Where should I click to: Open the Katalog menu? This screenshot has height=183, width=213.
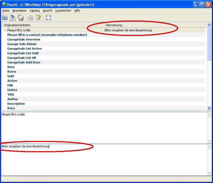[x=35, y=11]
